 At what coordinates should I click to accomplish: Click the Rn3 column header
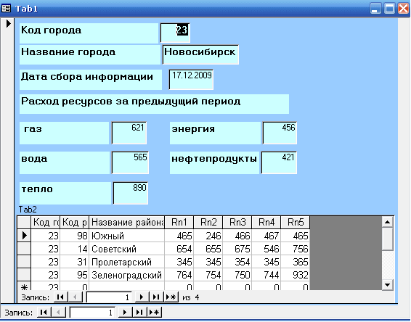237,223
